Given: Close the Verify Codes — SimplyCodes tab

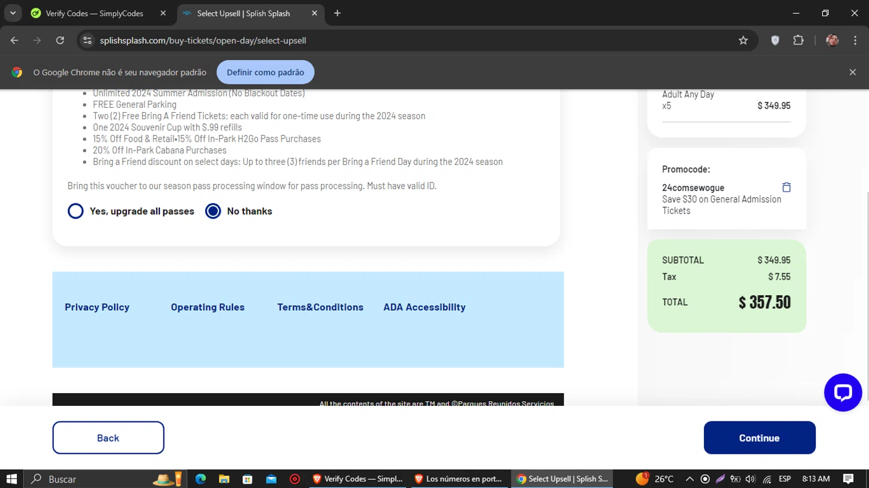Looking at the screenshot, I should (163, 13).
